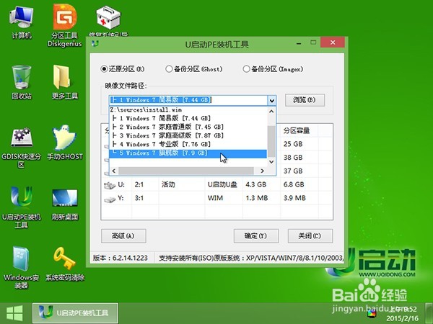The width and height of the screenshot is (433, 324).
Task: Click the 6.8 GB capacity cell
Action: coord(294,184)
